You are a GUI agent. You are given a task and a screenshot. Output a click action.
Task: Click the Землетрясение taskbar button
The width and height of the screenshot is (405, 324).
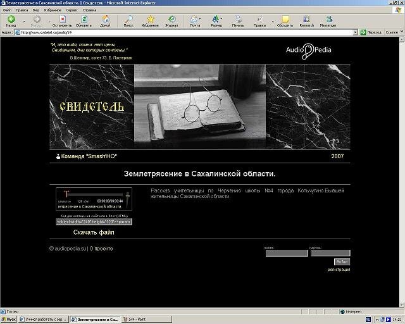[x=95, y=320]
